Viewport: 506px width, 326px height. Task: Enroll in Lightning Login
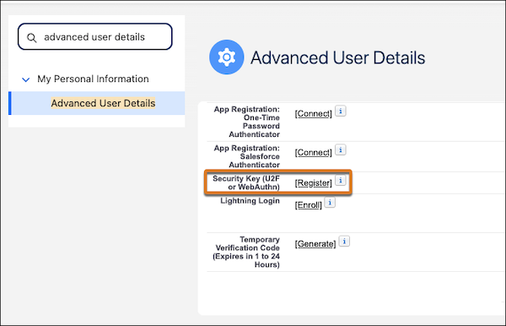pos(308,205)
